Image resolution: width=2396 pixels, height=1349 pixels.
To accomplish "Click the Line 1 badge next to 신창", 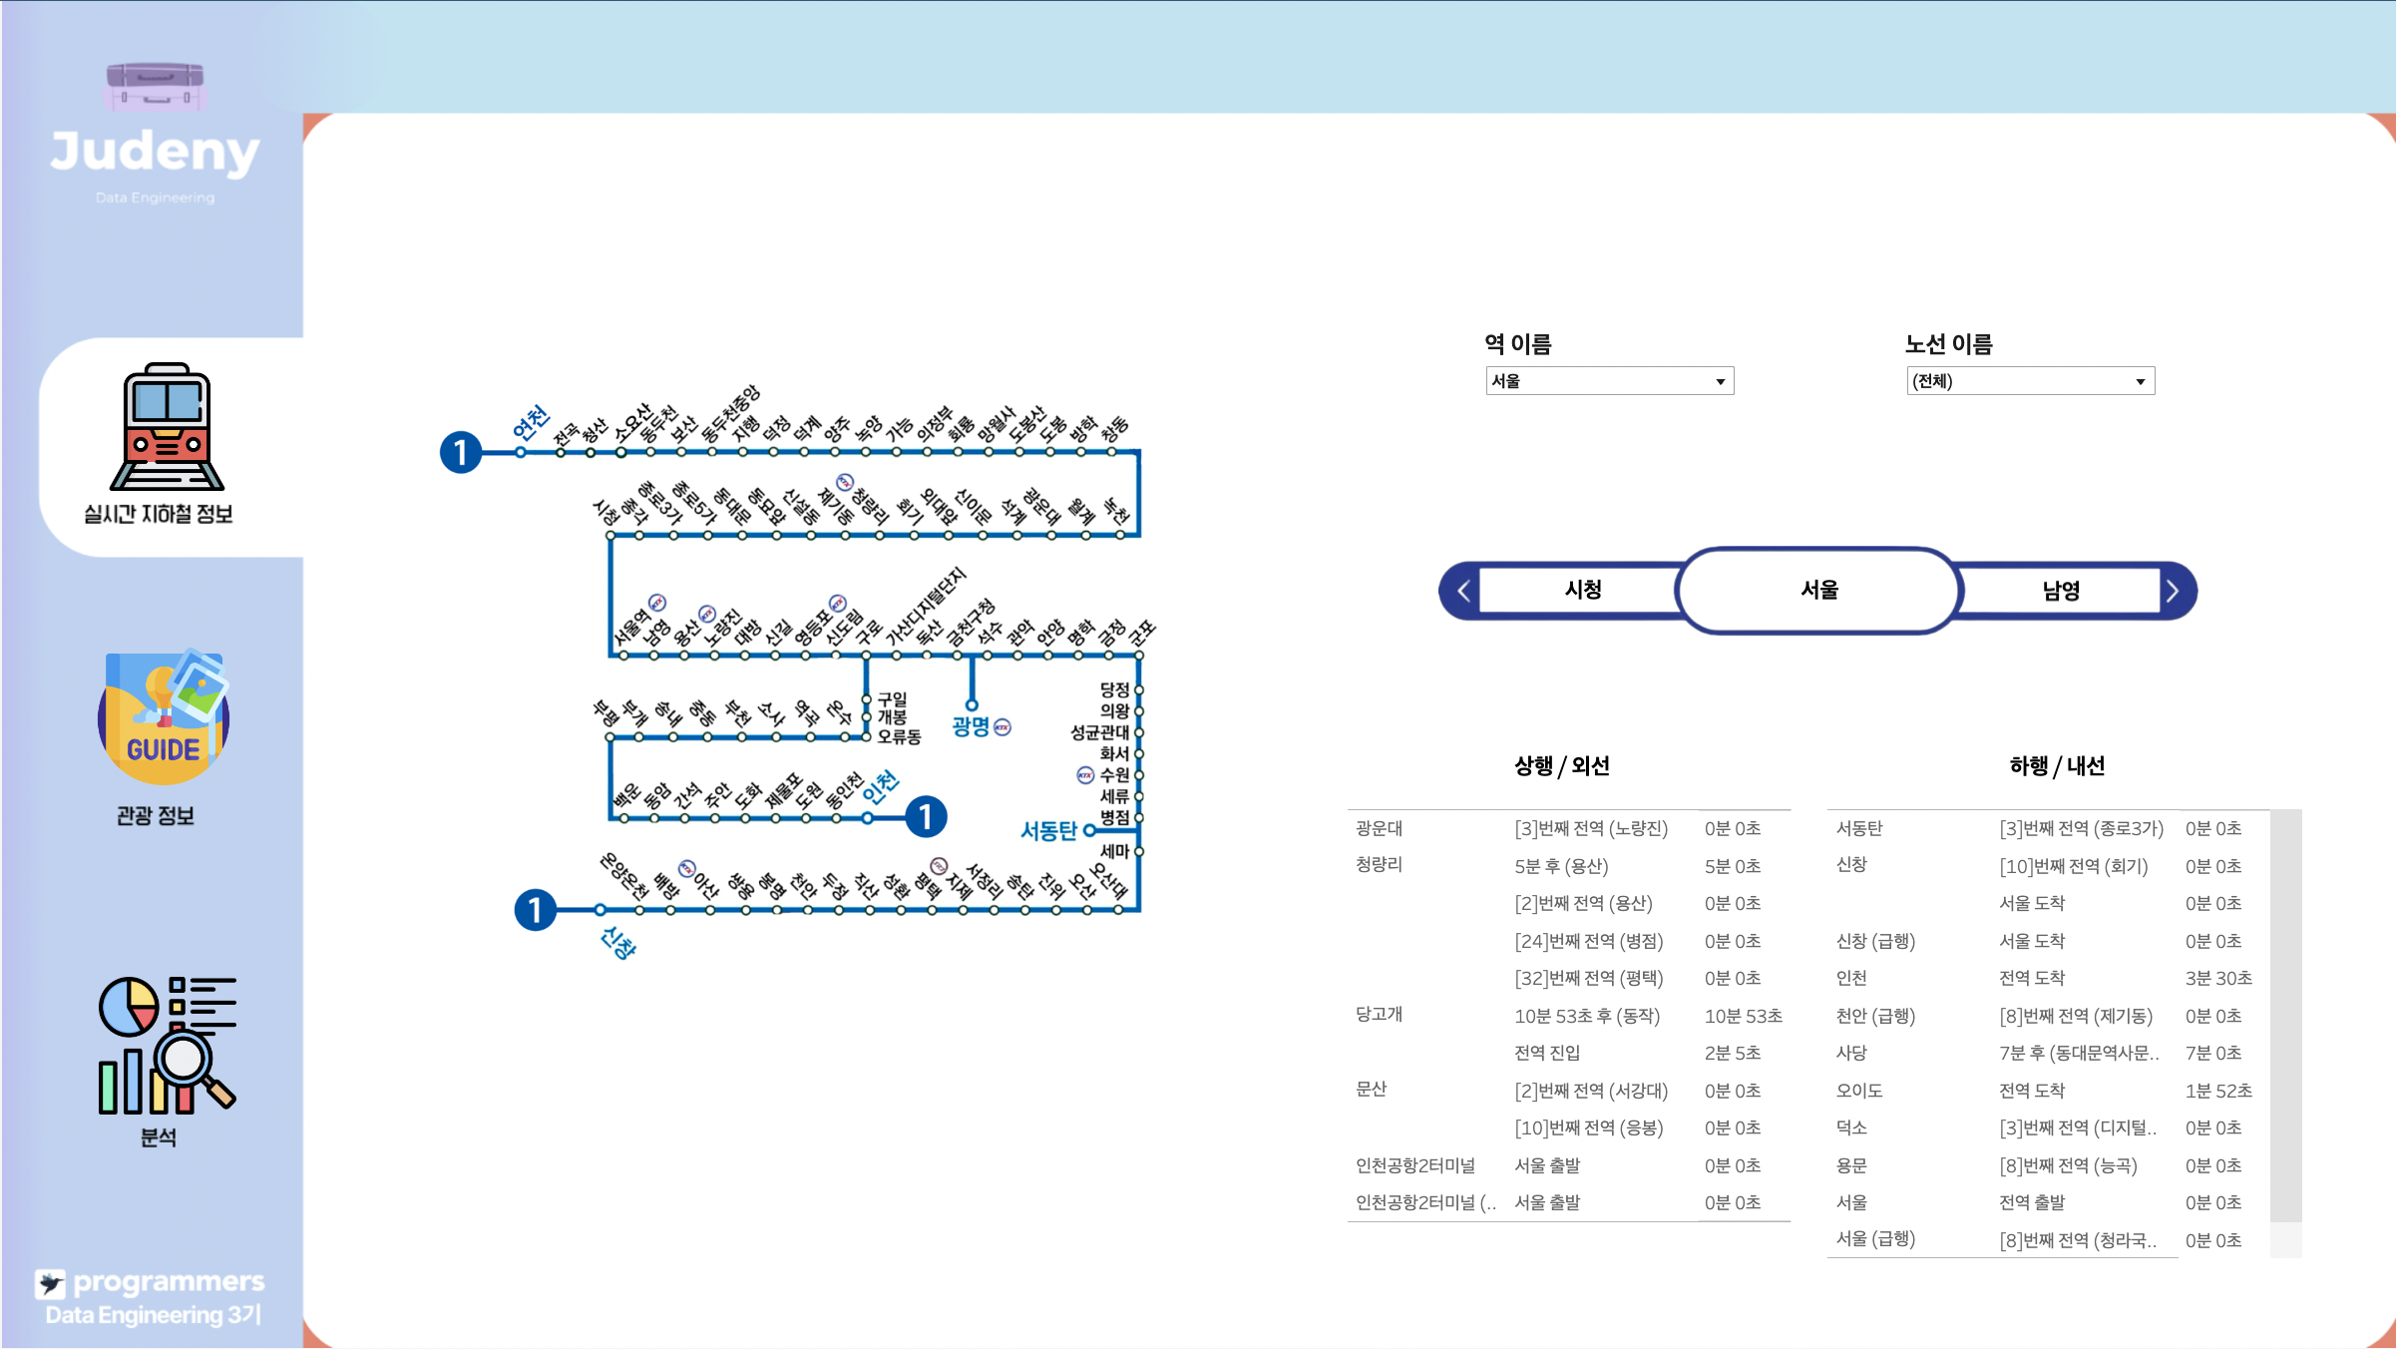I will [536, 910].
